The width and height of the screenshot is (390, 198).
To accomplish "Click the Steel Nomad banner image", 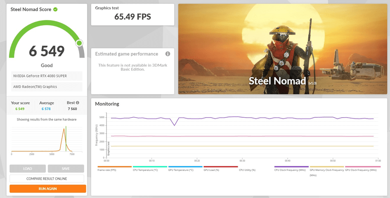I will pos(283,49).
